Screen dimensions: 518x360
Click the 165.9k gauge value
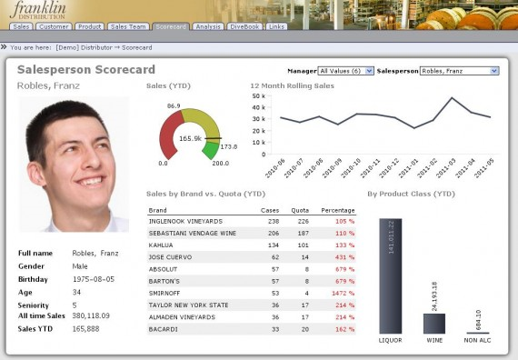(190, 138)
